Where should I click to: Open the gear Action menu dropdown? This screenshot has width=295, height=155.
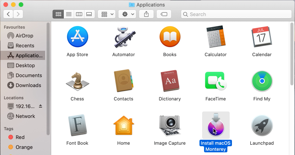(127, 14)
